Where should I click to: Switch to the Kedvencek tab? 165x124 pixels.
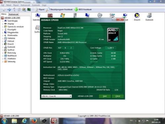pyautogui.click(x=14, y=14)
